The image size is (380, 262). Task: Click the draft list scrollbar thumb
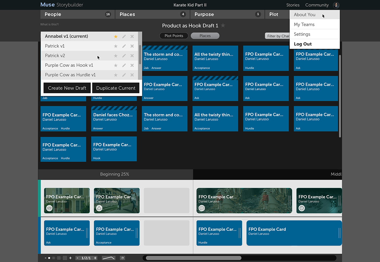pos(140,54)
